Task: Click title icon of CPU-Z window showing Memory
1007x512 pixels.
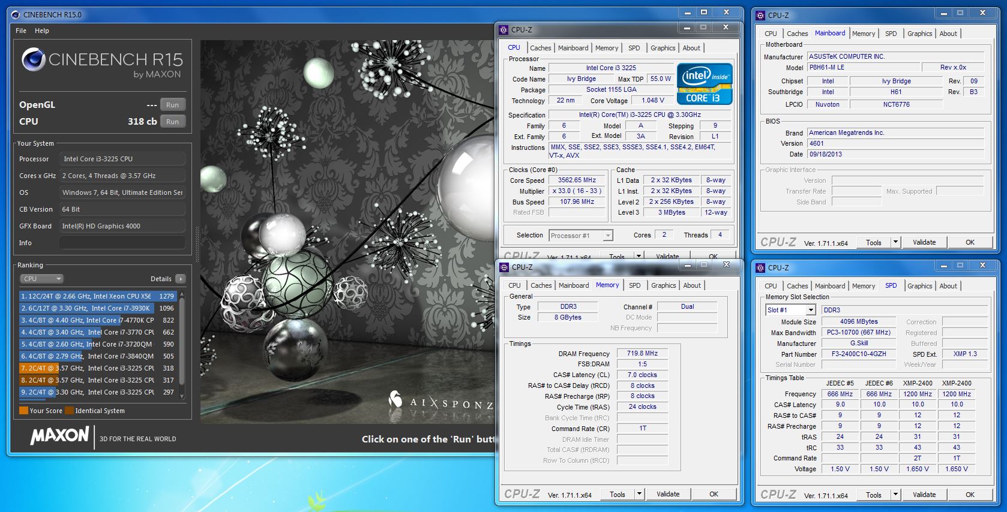Action: tap(504, 267)
